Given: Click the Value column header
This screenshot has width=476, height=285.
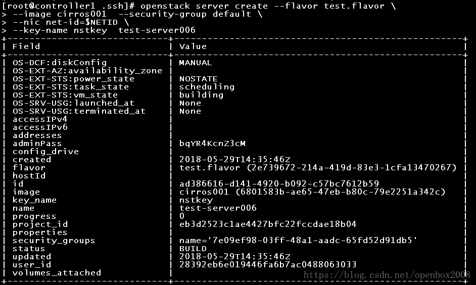Looking at the screenshot, I should point(193,46).
